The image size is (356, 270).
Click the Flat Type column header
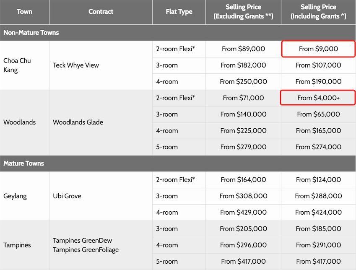179,12
